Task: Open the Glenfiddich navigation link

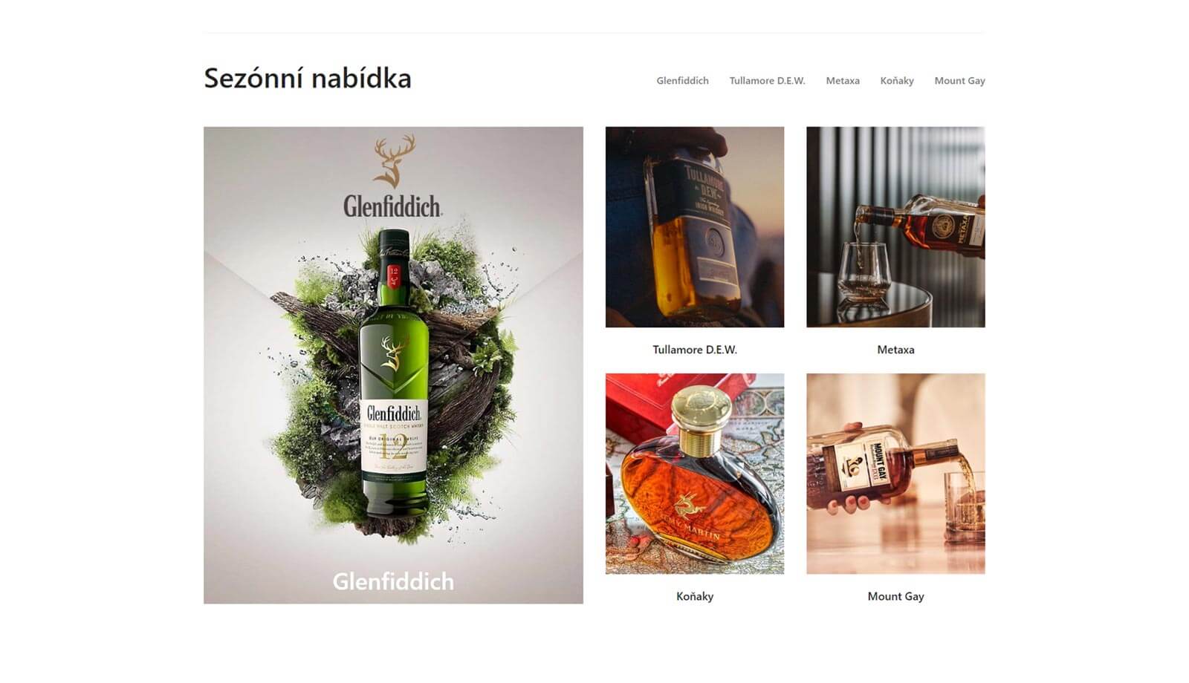Action: [x=682, y=81]
